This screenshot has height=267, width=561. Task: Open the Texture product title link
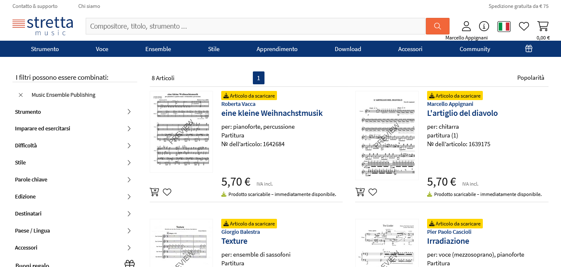pos(234,241)
